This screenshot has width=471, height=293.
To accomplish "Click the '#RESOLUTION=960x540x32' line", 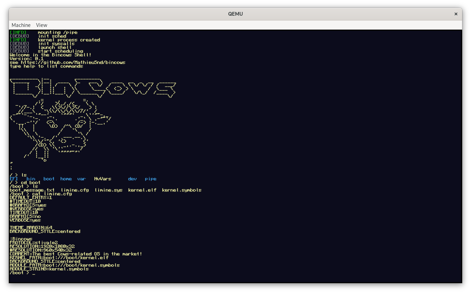I will (x=41, y=250).
